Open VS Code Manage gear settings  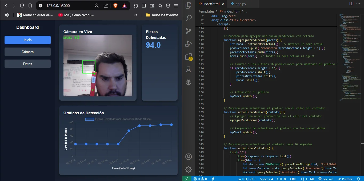(189, 169)
